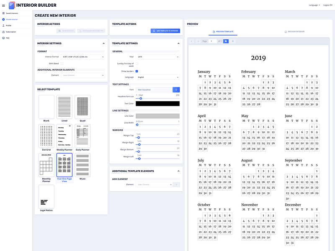Click the zoom-out magnifier icon in preview toolbar
The image size is (335, 251).
[233, 41]
